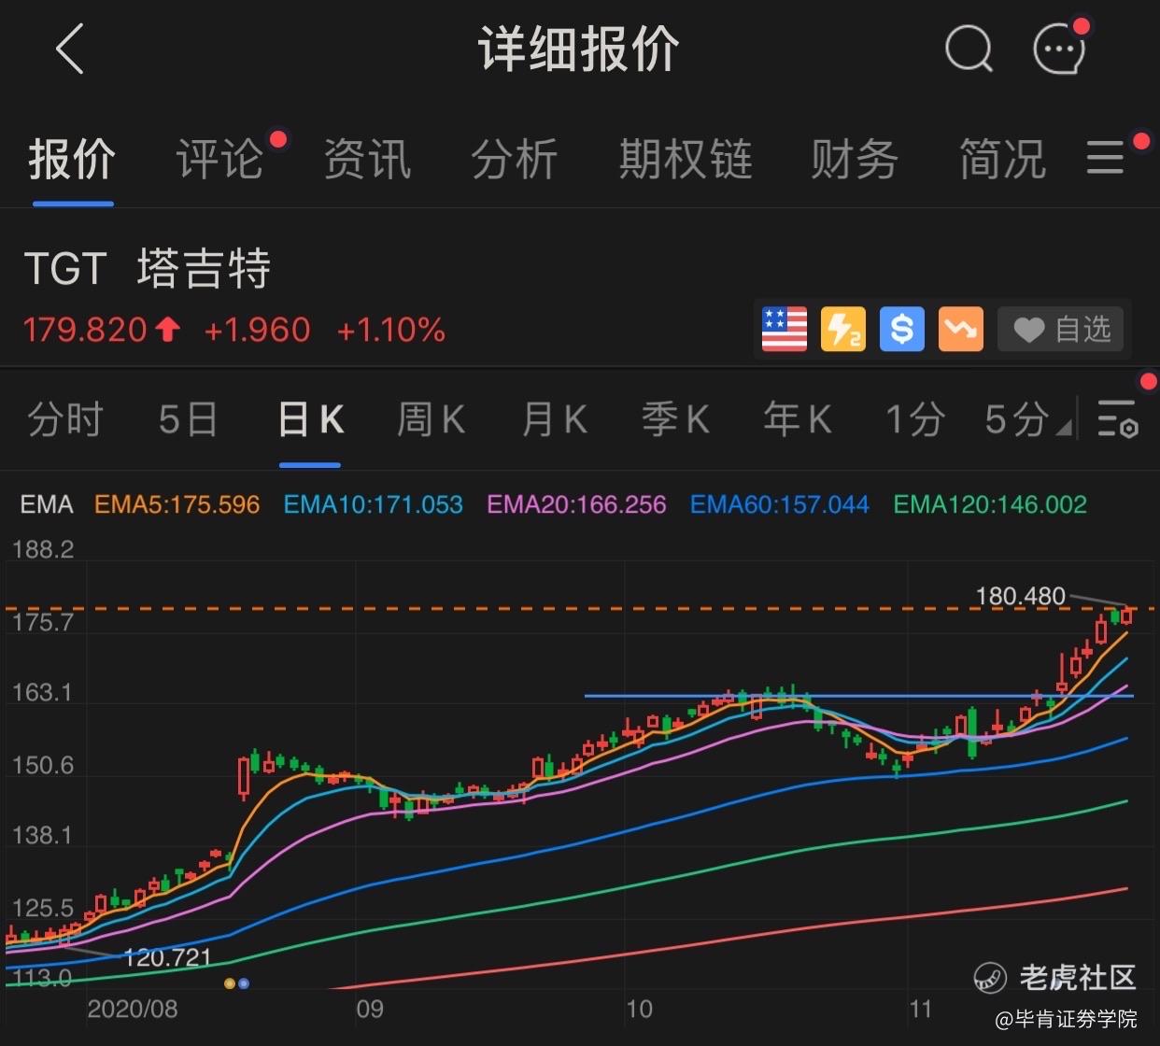Tap the 180.480 high price label
The width and height of the screenshot is (1160, 1046).
tap(1020, 596)
